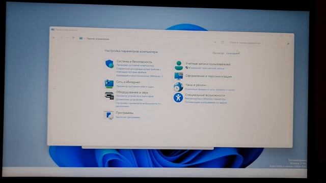Open the address bar history dropdown
This screenshot has width=326, height=183.
click(215, 42)
